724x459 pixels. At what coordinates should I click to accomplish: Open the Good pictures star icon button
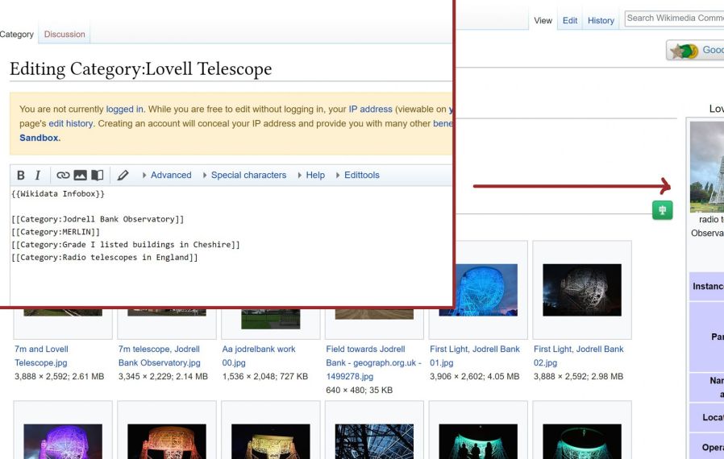click(x=695, y=50)
